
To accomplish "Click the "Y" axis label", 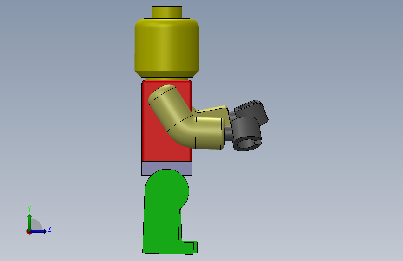I will coord(29,209).
